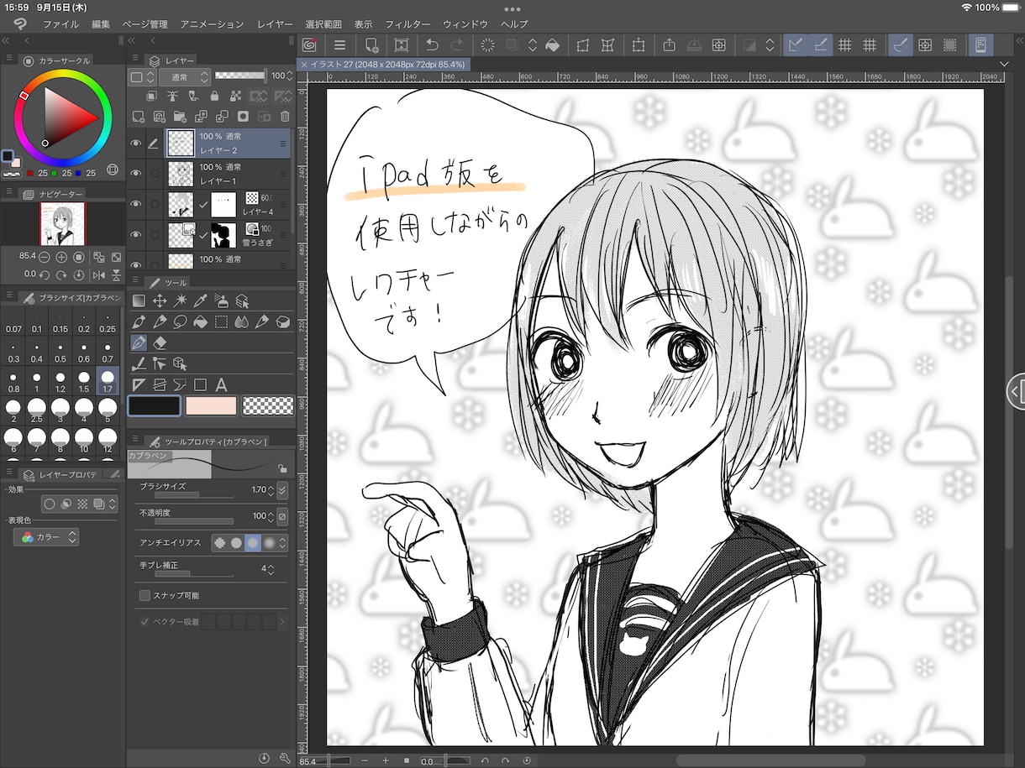The image size is (1025, 768).
Task: Check the box beside レイヤー 4
Action: point(155,204)
